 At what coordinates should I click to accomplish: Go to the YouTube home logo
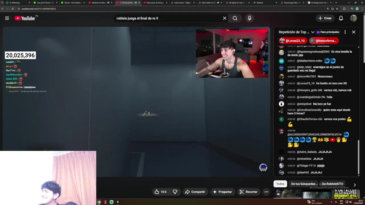pyautogui.click(x=25, y=18)
